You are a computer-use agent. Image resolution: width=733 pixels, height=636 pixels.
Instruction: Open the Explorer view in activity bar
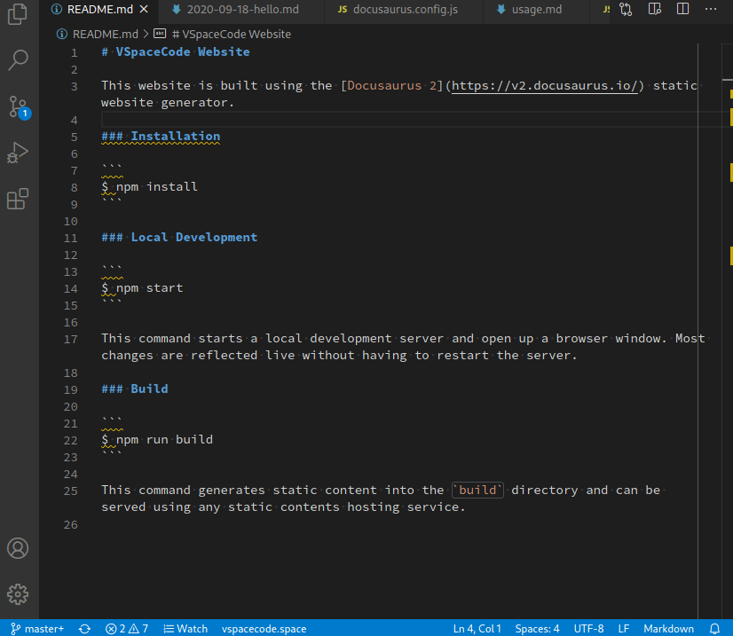click(x=18, y=13)
